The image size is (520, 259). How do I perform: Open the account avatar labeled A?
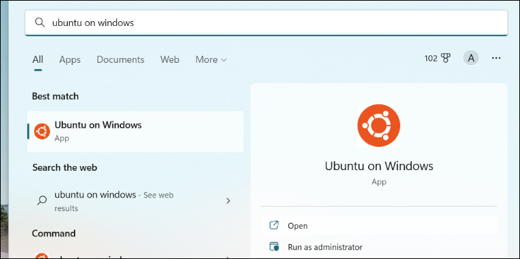[471, 59]
